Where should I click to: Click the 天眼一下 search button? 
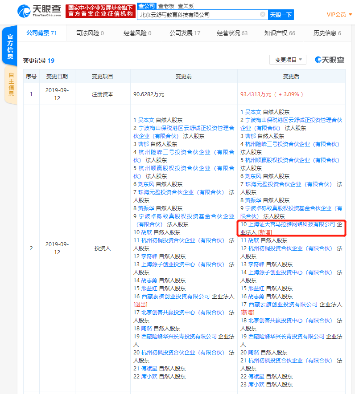pos(281,15)
